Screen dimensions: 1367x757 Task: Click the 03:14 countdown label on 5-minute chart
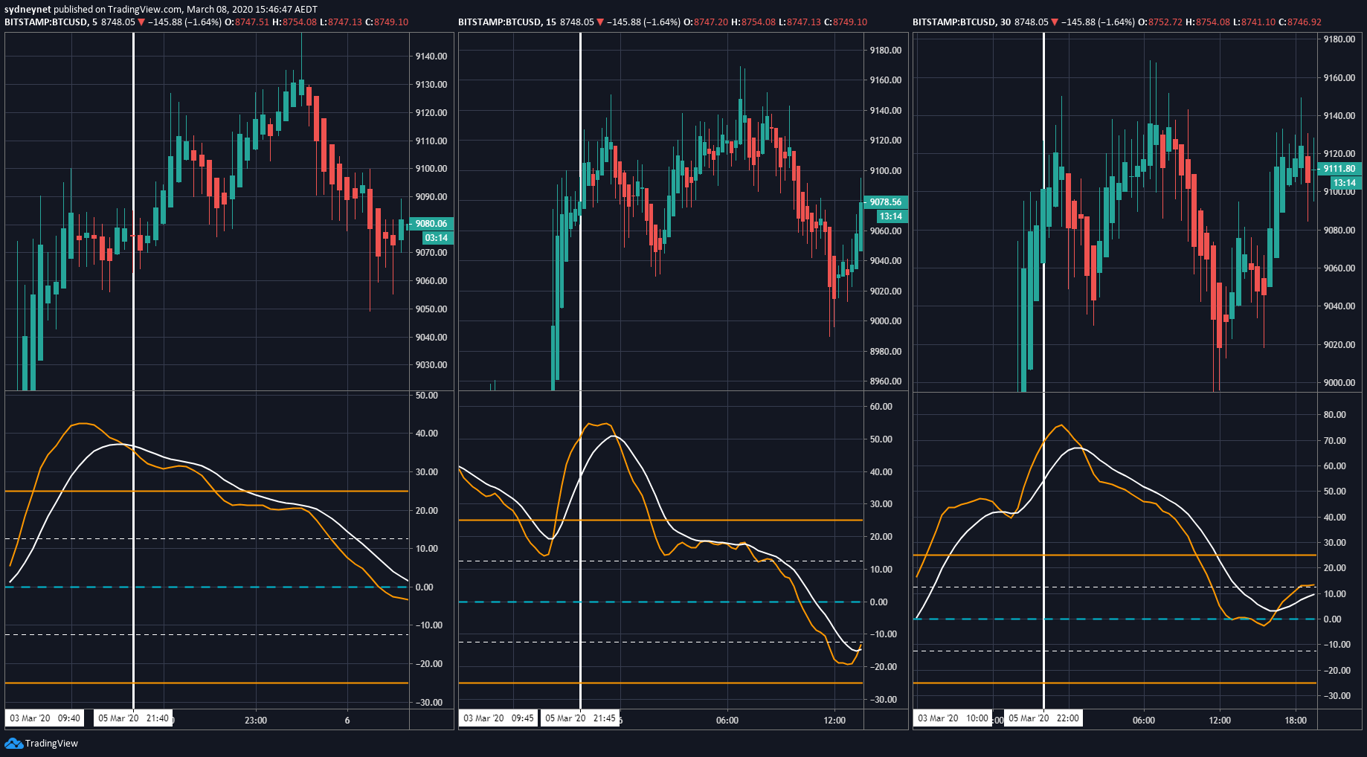coord(437,238)
